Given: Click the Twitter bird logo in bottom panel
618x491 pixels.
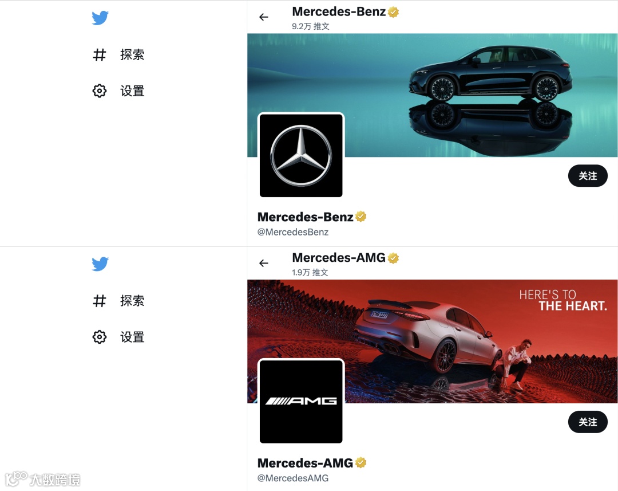Looking at the screenshot, I should (100, 264).
